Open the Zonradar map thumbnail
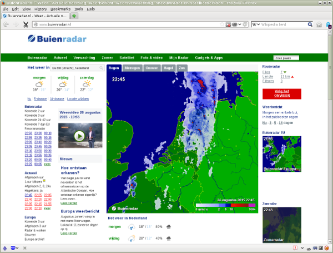The width and height of the screenshot is (333, 253). tap(282, 225)
